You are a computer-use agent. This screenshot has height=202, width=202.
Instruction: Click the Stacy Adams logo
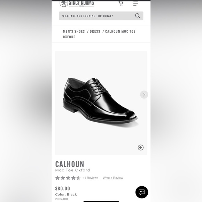(x=77, y=4)
